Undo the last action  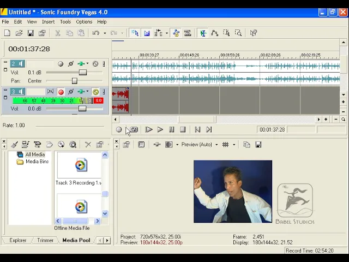click(96, 33)
